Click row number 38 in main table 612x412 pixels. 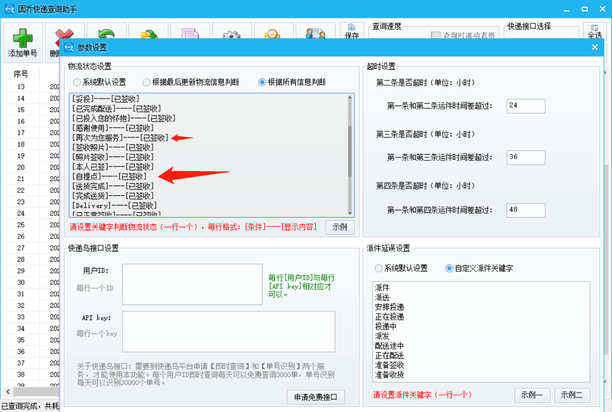[21, 375]
